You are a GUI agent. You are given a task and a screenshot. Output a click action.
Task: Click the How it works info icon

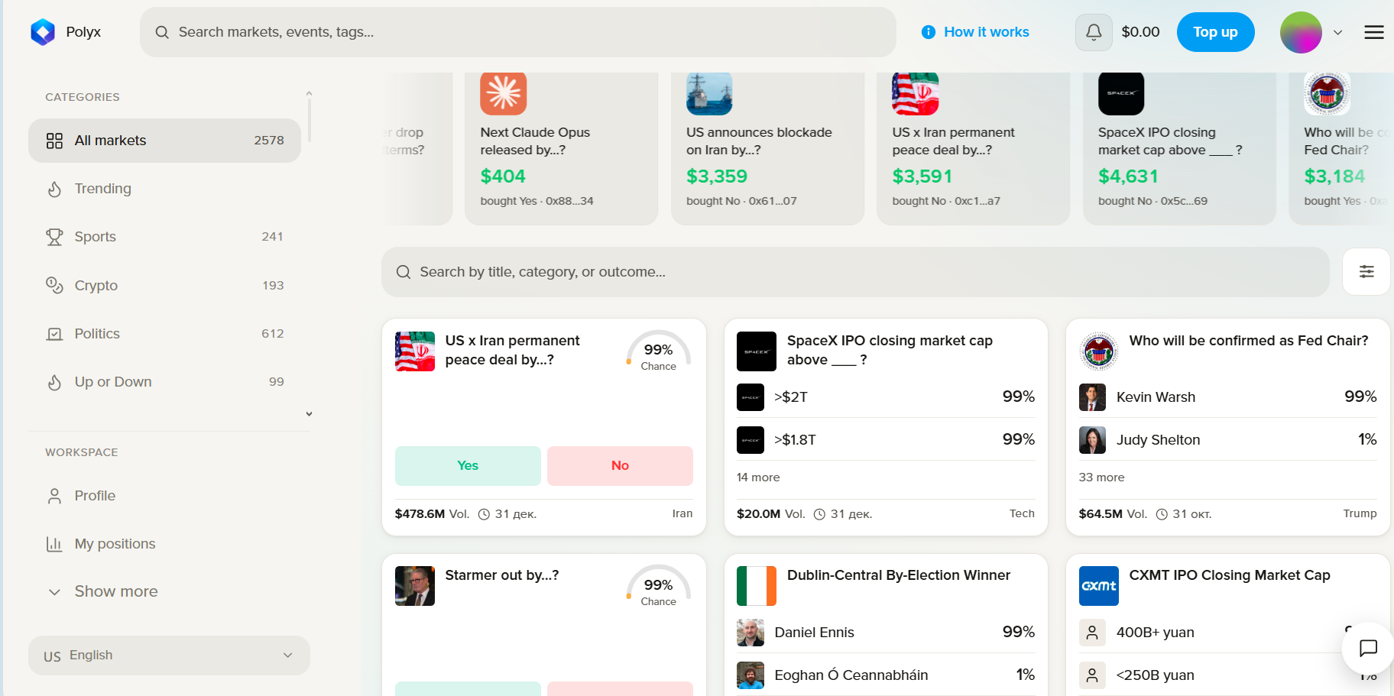[x=929, y=32]
